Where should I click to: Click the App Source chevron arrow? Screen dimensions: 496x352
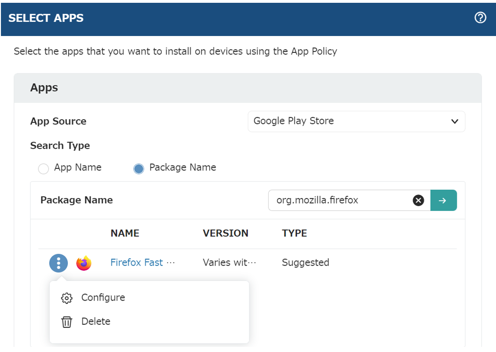pyautogui.click(x=454, y=122)
